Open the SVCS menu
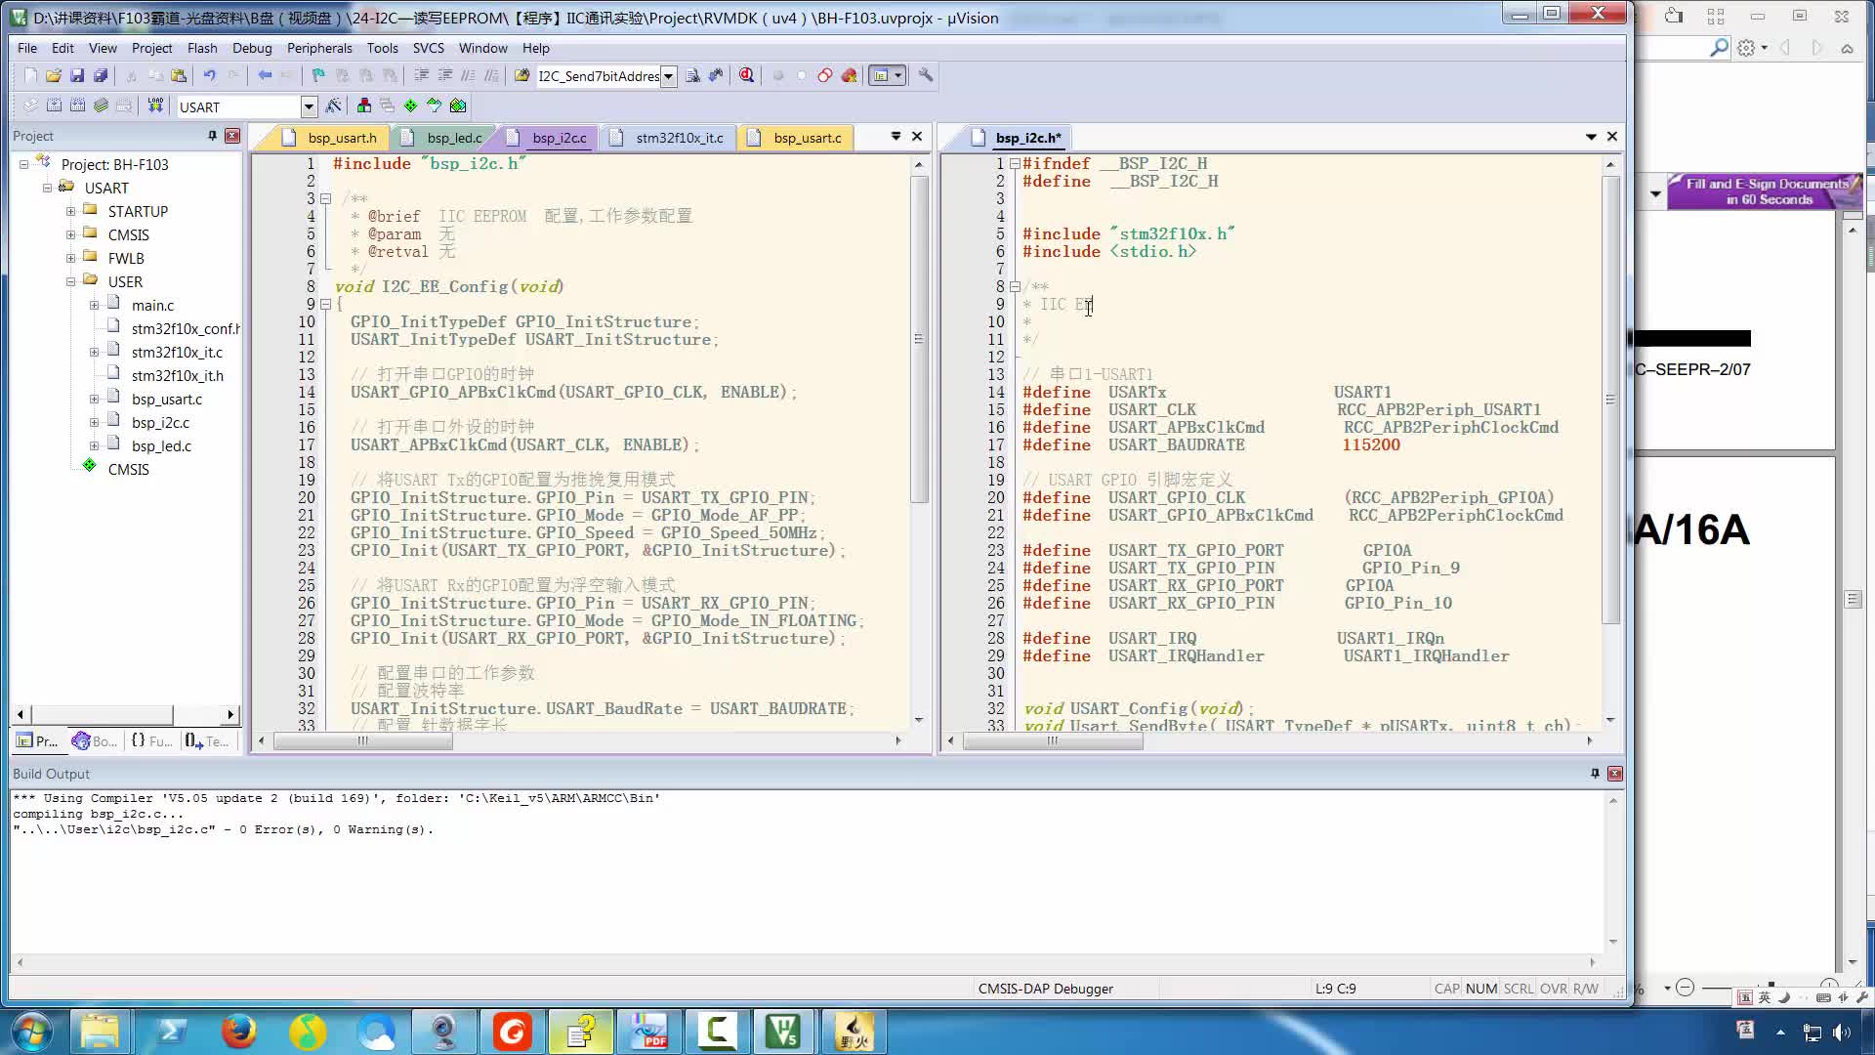Image resolution: width=1875 pixels, height=1055 pixels. click(429, 48)
